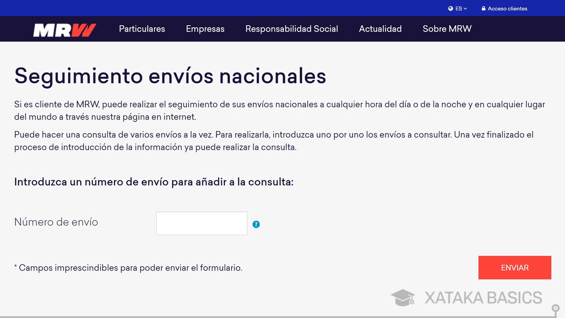Image resolution: width=565 pixels, height=318 pixels.
Task: Click the MRW logo
Action: click(65, 29)
